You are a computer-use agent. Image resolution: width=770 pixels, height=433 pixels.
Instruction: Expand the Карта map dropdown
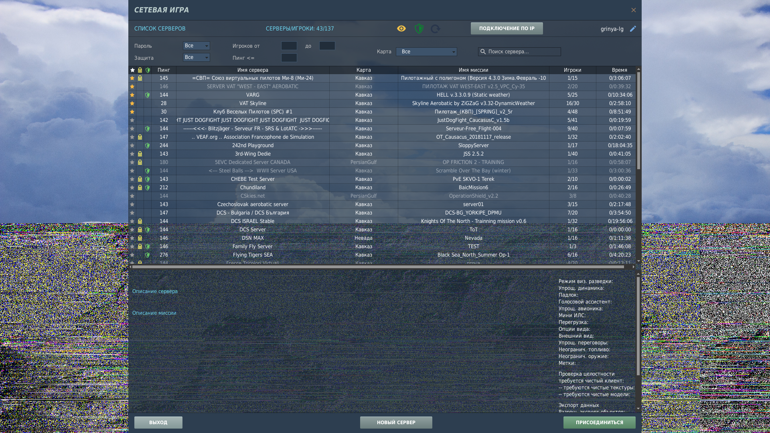click(426, 52)
